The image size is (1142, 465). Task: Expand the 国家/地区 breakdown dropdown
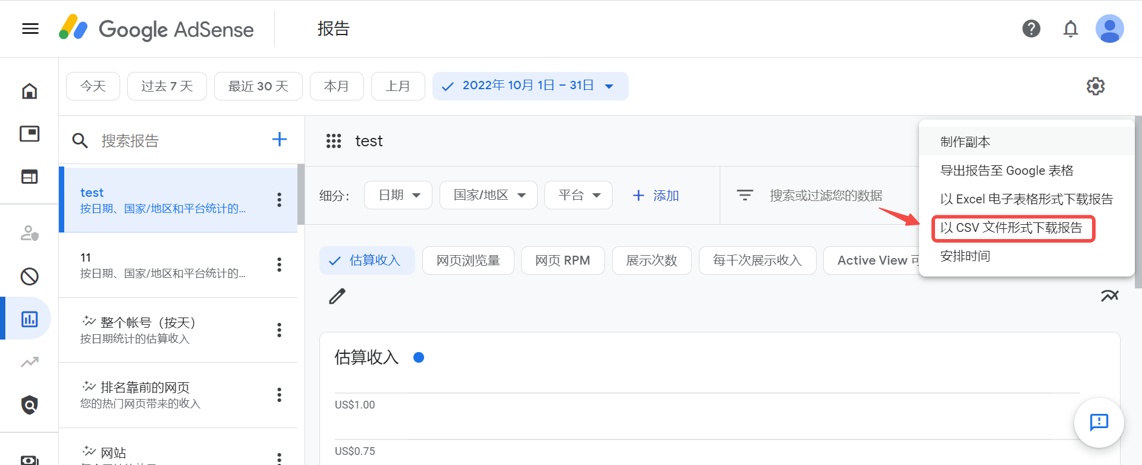click(488, 195)
